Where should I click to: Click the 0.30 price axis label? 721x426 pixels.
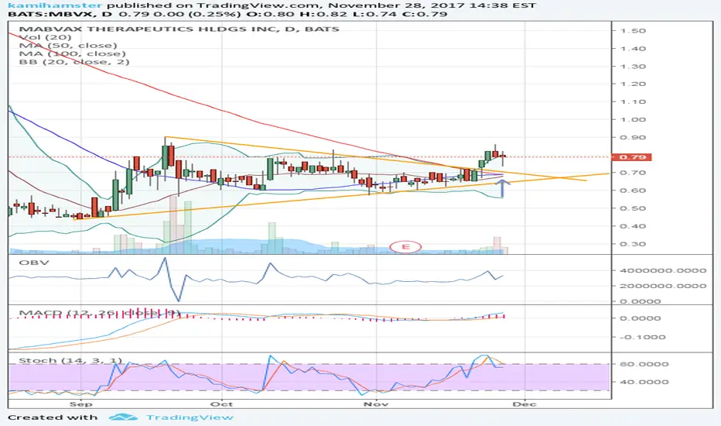point(633,244)
